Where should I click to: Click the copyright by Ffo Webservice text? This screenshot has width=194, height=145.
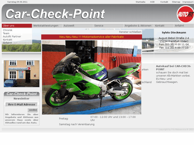click(176, 130)
